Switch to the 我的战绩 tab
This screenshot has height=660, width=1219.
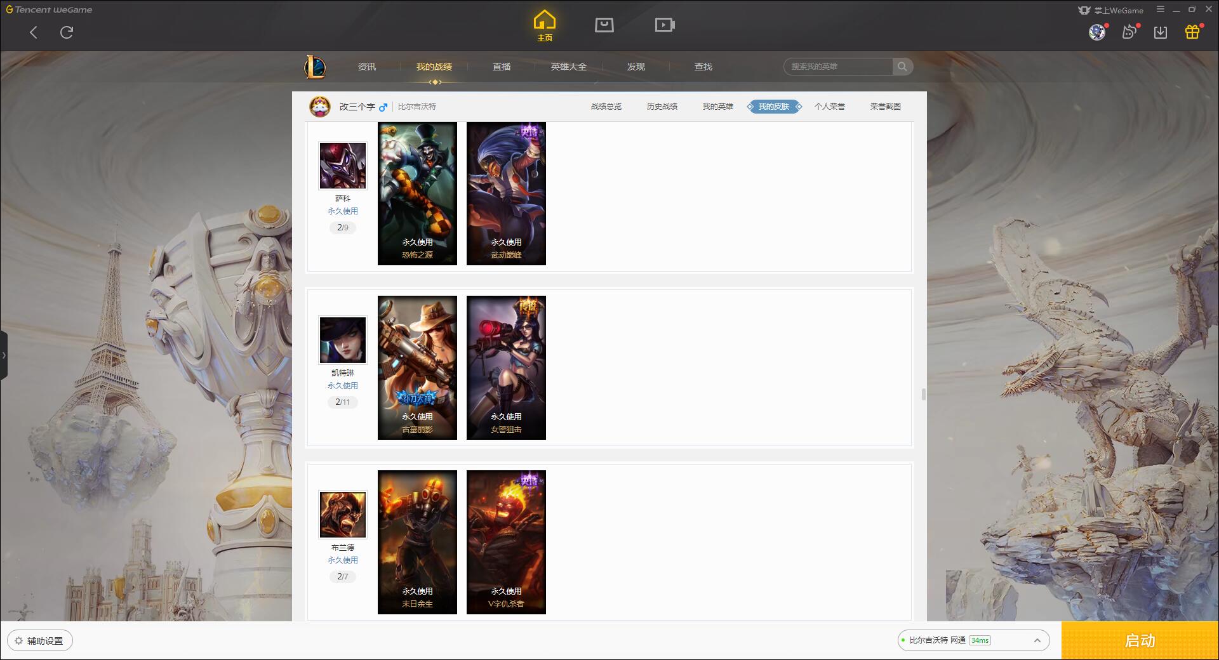click(434, 67)
